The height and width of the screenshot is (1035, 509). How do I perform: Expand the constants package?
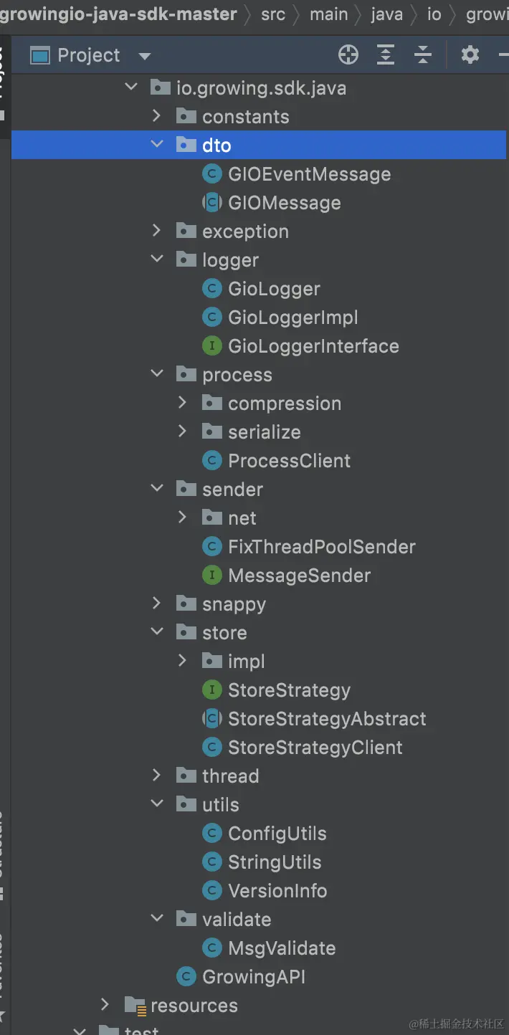pos(157,116)
